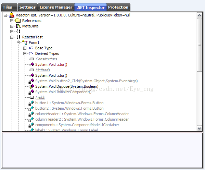Click the Derived Types arrow icon
Viewport: 205px width, 170px height.
point(31,53)
